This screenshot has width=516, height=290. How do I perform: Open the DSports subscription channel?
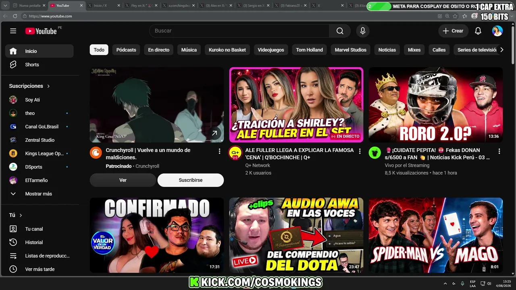[x=40, y=167]
